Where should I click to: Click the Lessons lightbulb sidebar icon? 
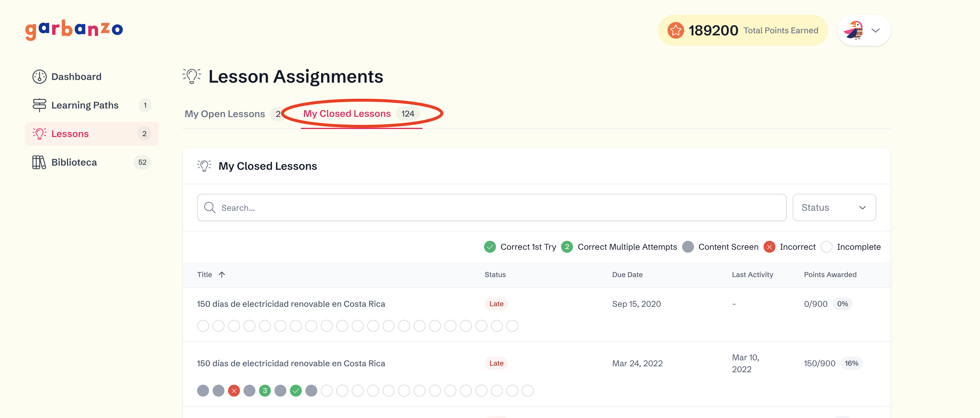[39, 134]
